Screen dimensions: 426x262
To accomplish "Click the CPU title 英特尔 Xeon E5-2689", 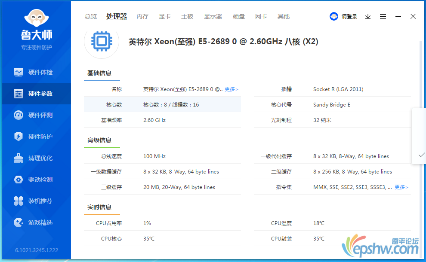I will click(223, 42).
